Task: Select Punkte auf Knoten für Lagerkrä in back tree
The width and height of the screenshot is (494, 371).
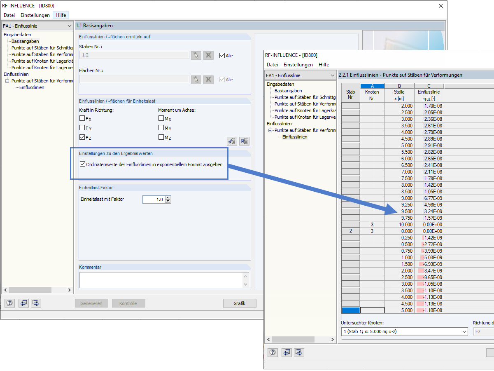Action: pos(42,61)
